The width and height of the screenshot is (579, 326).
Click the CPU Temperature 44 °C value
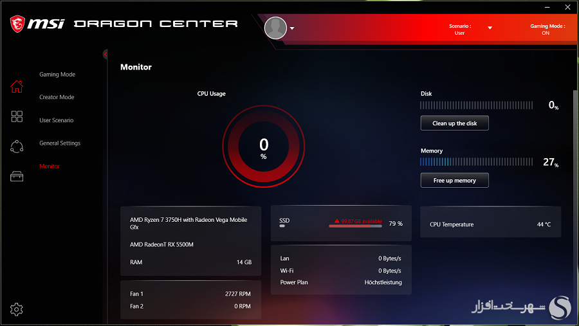[544, 224]
